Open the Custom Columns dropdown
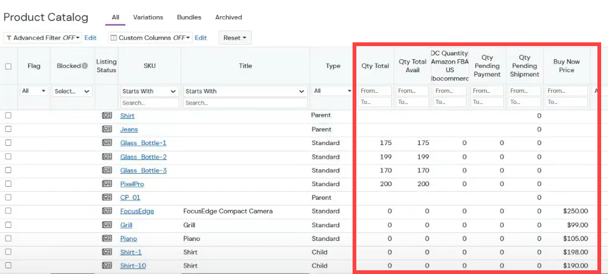Viewport: 608px width, 274px height. click(x=150, y=38)
